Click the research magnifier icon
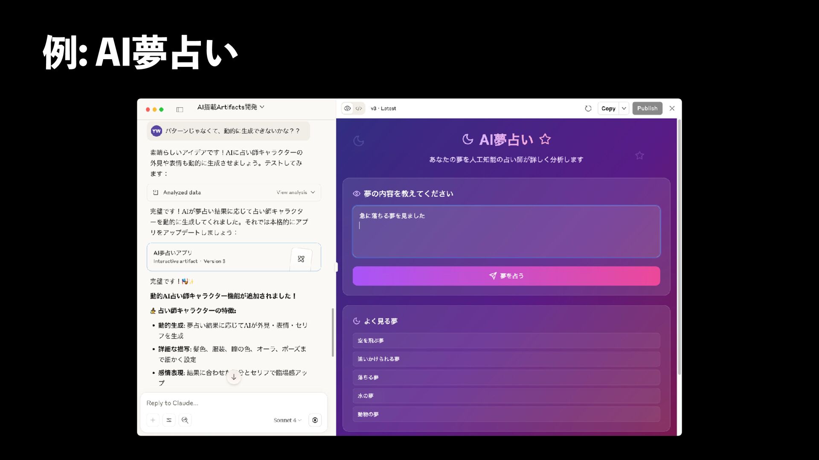This screenshot has height=460, width=819. click(185, 420)
